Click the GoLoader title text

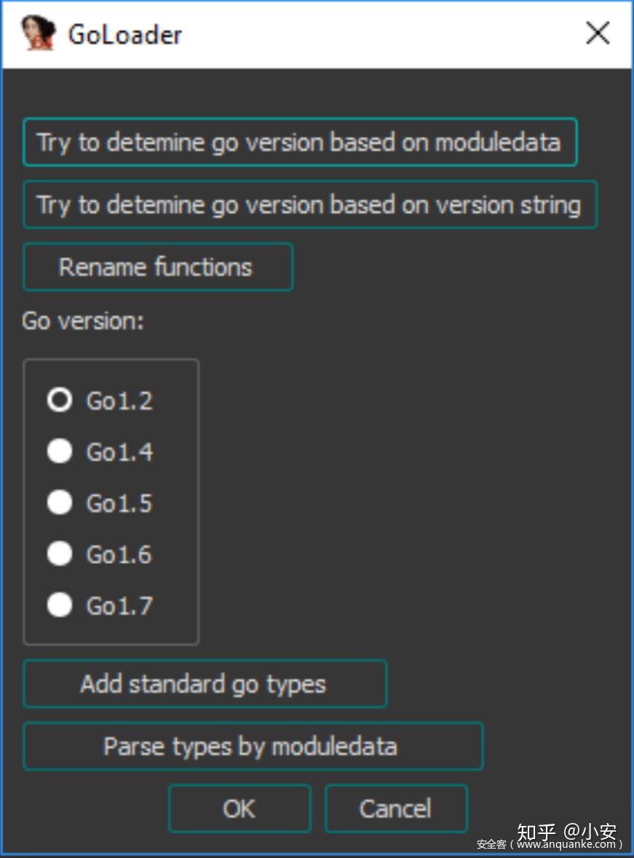(124, 34)
